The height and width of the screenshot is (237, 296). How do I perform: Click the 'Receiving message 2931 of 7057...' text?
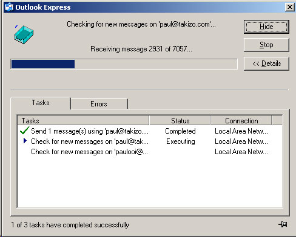[141, 49]
